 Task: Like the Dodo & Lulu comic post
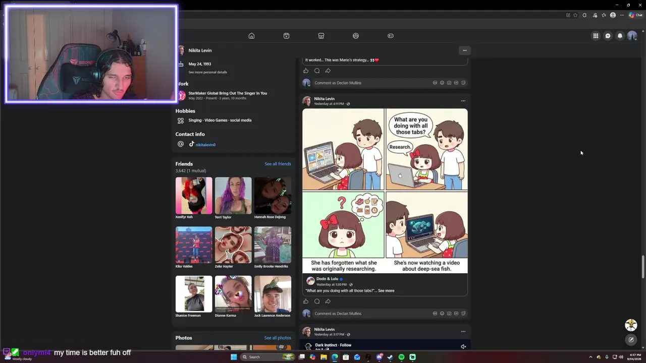pos(306,301)
